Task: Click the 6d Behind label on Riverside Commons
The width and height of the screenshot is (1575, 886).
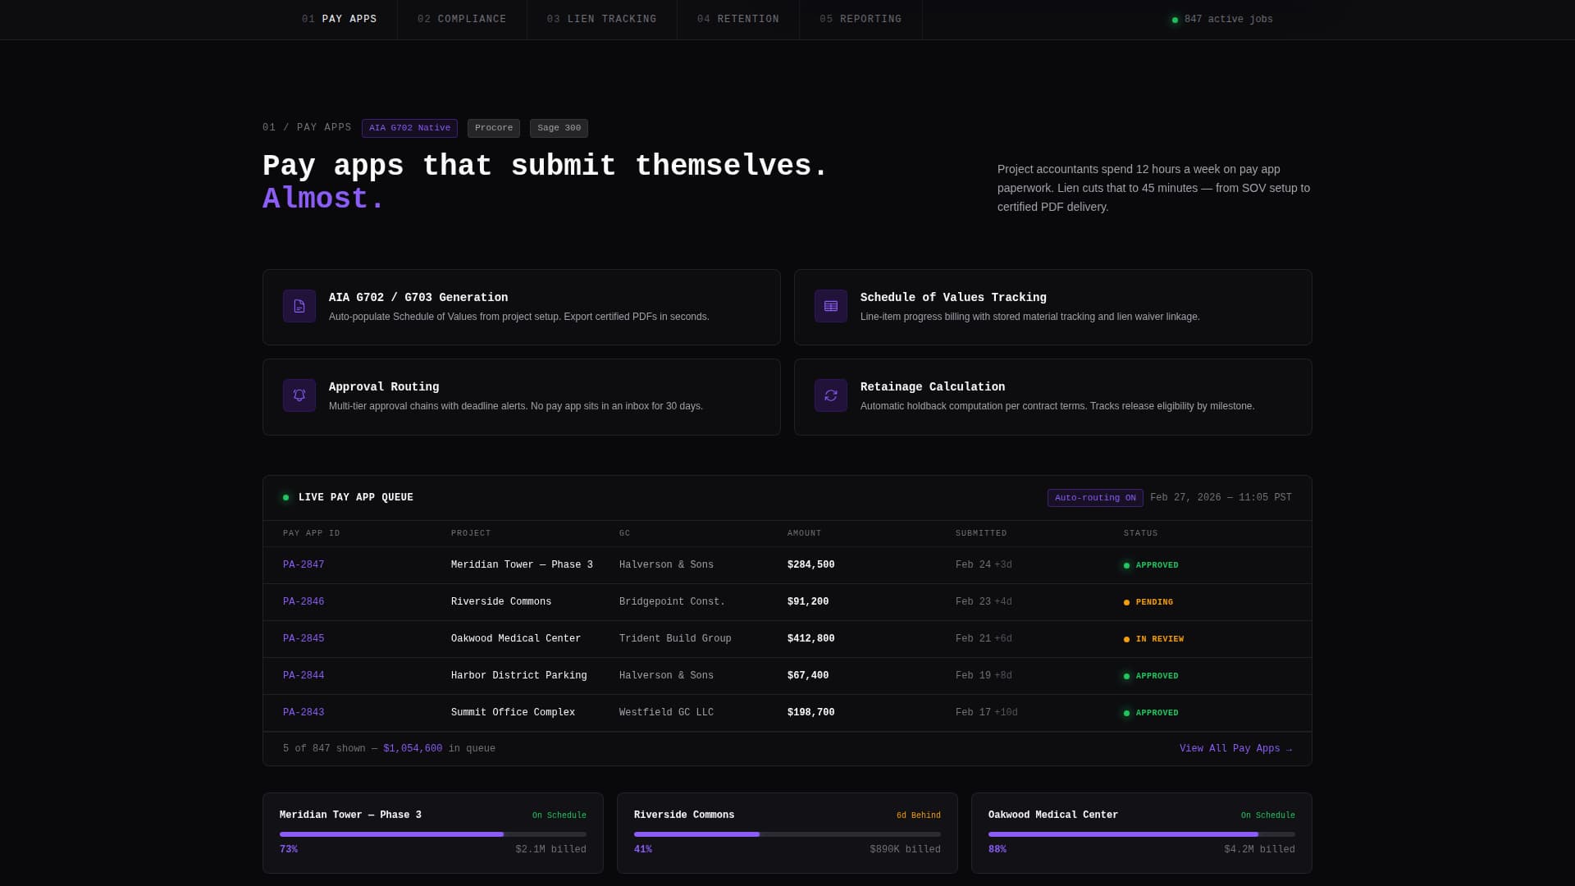Action: coord(919,815)
